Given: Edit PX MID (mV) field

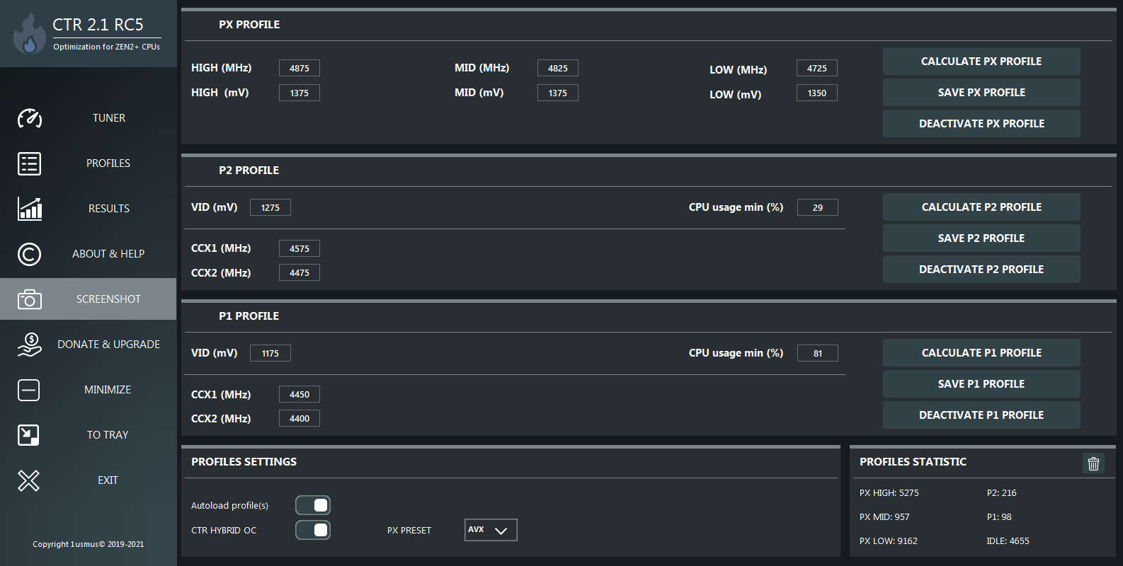Looking at the screenshot, I should point(558,93).
